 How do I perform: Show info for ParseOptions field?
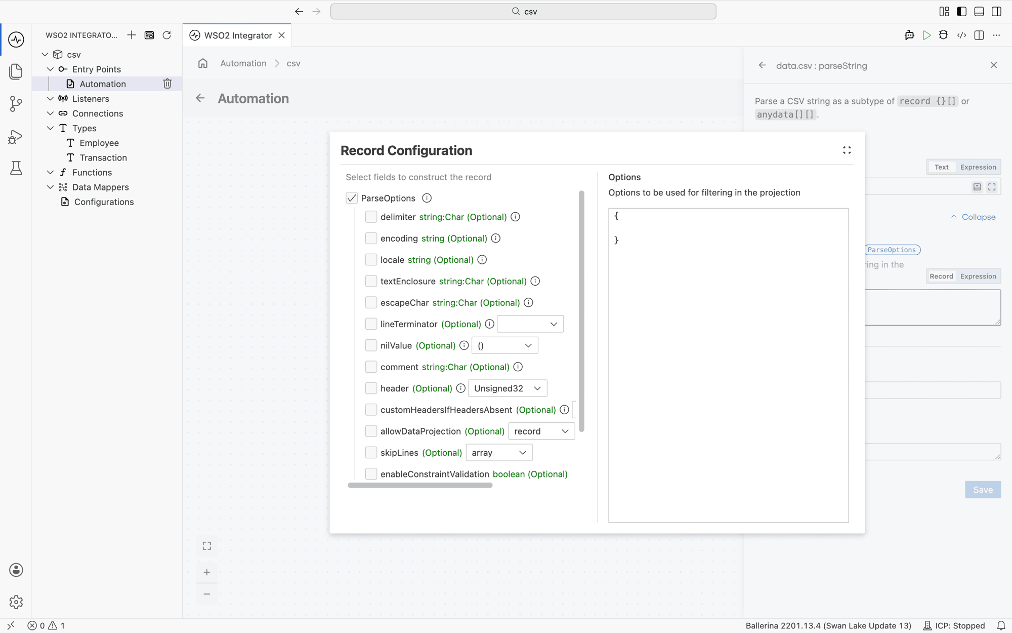(427, 198)
